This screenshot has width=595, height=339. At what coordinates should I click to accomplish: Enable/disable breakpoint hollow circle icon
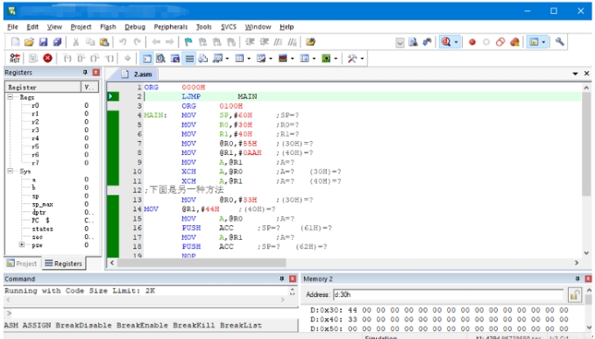486,42
